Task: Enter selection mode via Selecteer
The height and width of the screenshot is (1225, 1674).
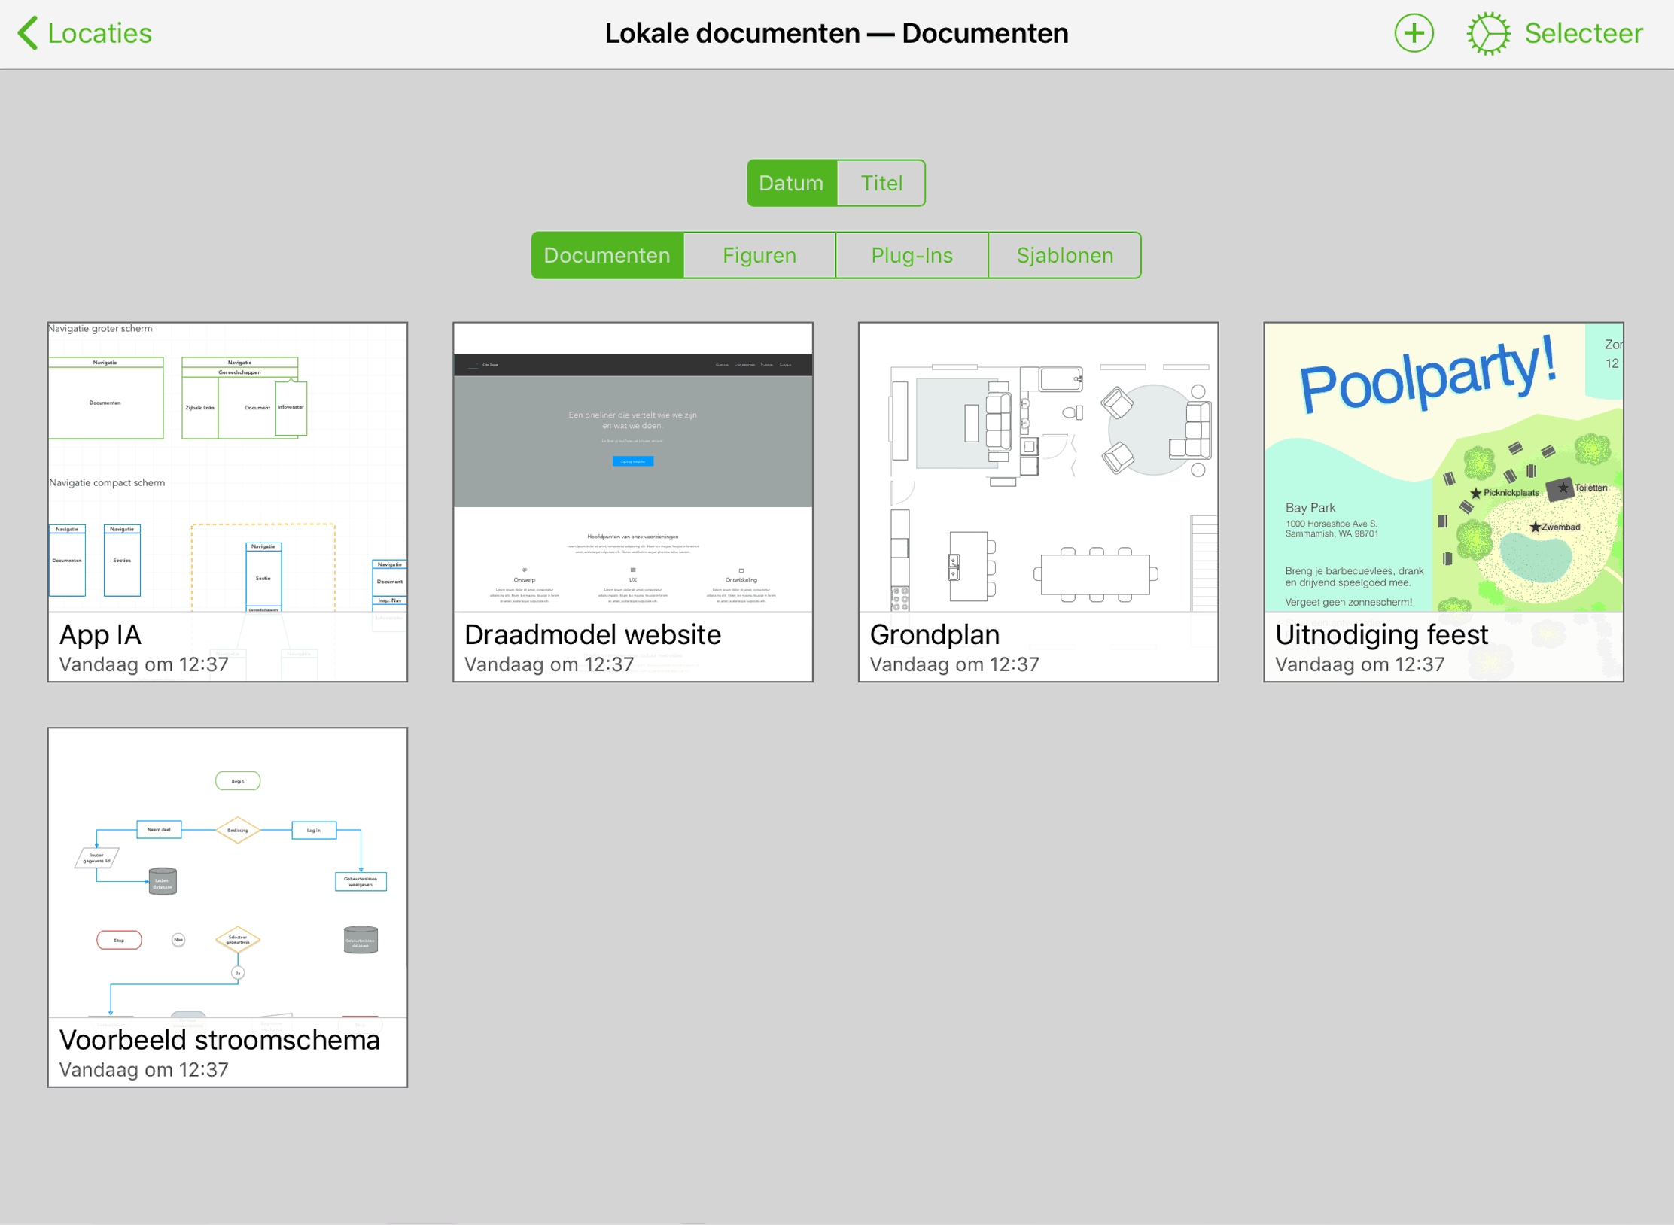Action: coord(1583,33)
